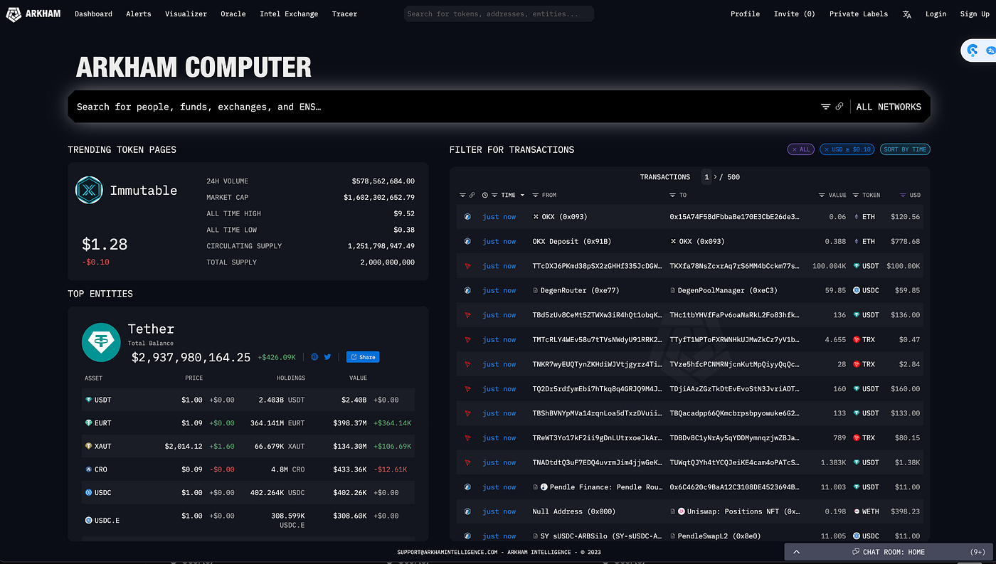Screen dimensions: 996x564
Task: Click the Sign Up link
Action: pyautogui.click(x=975, y=14)
